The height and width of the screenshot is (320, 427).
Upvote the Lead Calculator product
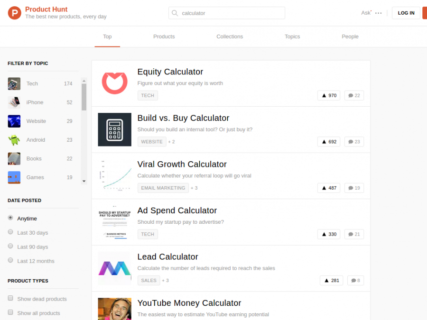331,280
